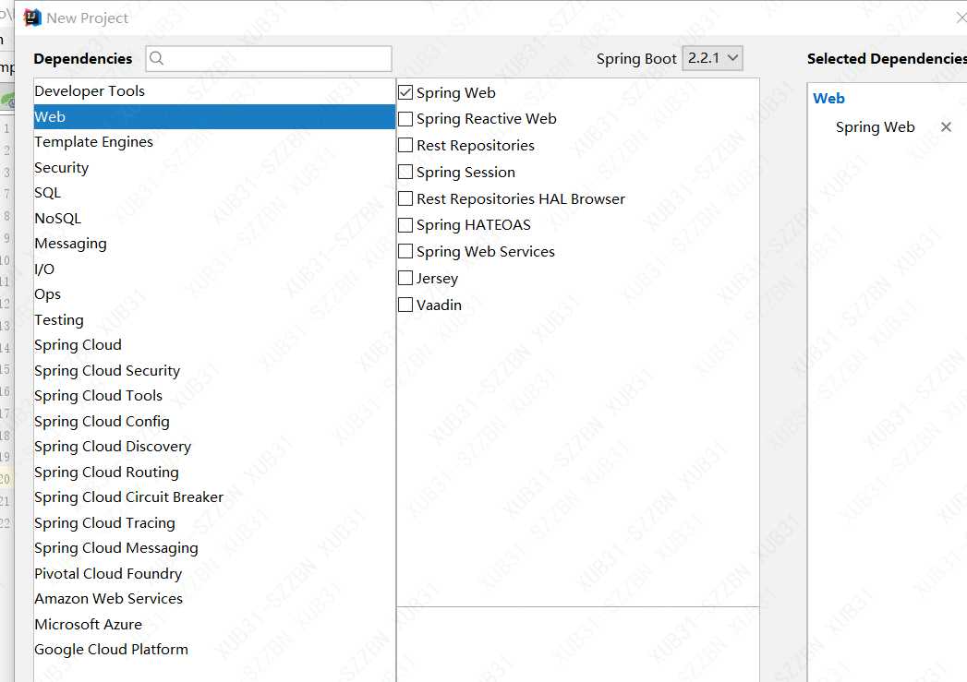The image size is (967, 682).
Task: Tick the Spring Session checkbox
Action: click(405, 172)
